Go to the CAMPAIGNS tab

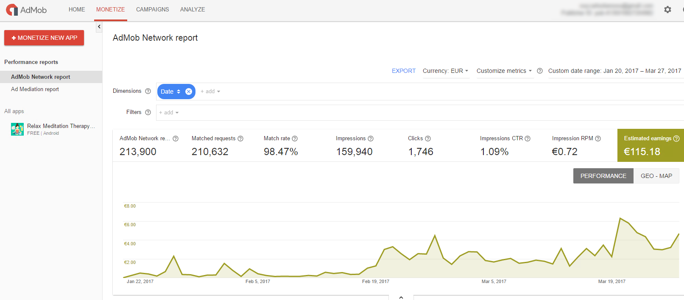(153, 9)
